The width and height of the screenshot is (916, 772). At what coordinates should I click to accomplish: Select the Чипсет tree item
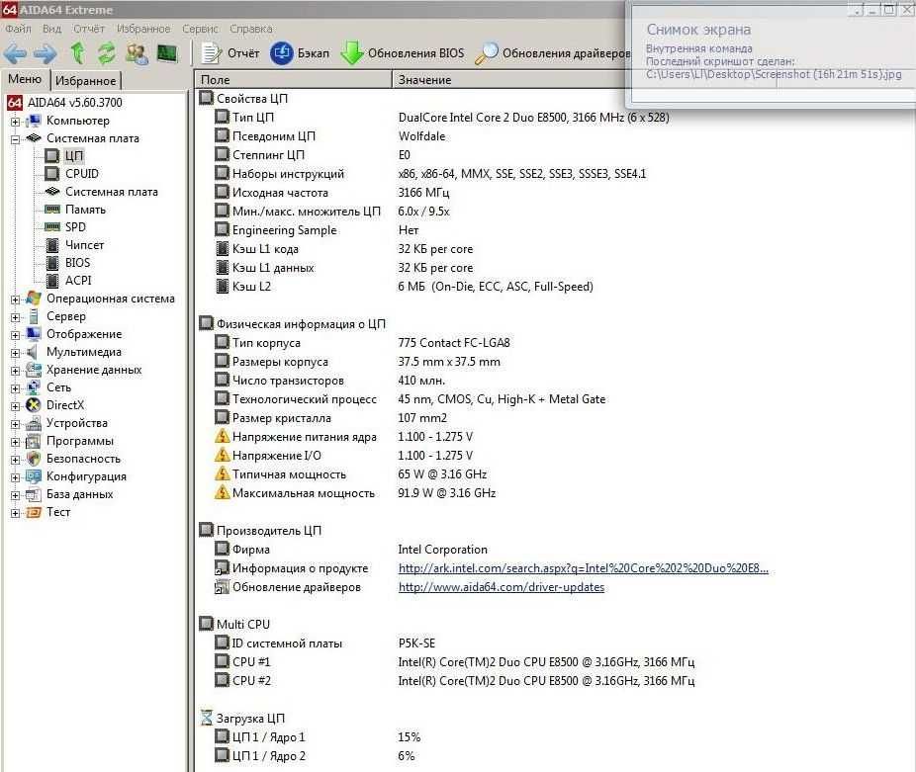coord(84,245)
